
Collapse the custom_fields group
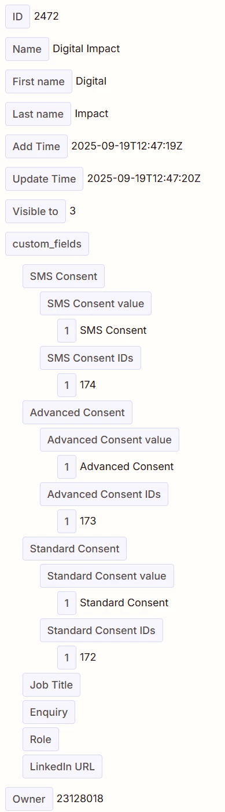(x=47, y=244)
